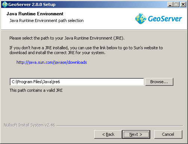Click the divider line beside Nullsoft branding
The height and width of the screenshot is (144, 188).
pyautogui.click(x=120, y=125)
